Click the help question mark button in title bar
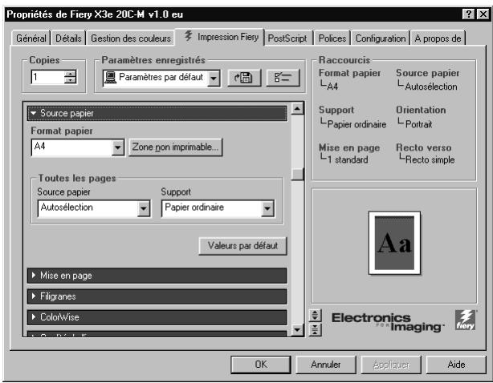 (468, 14)
